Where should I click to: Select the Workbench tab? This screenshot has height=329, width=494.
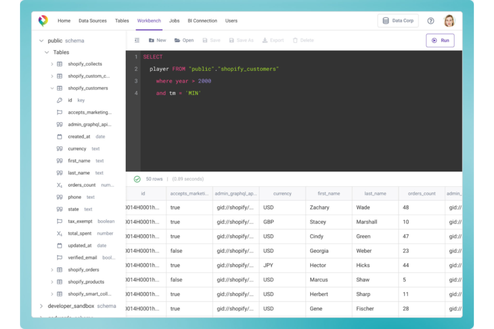(149, 21)
